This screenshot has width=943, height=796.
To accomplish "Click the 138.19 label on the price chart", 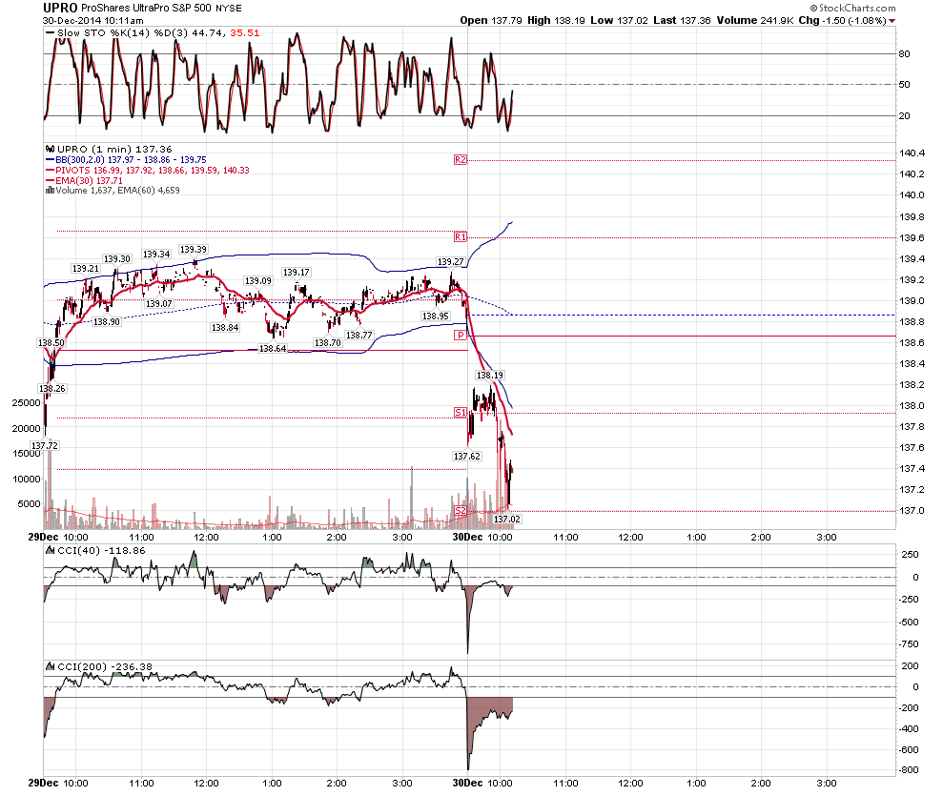I will click(490, 376).
